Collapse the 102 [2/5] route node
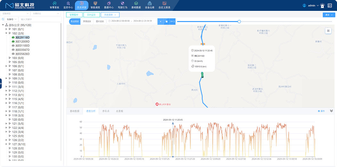The width and height of the screenshot is (337, 167). 6,33
